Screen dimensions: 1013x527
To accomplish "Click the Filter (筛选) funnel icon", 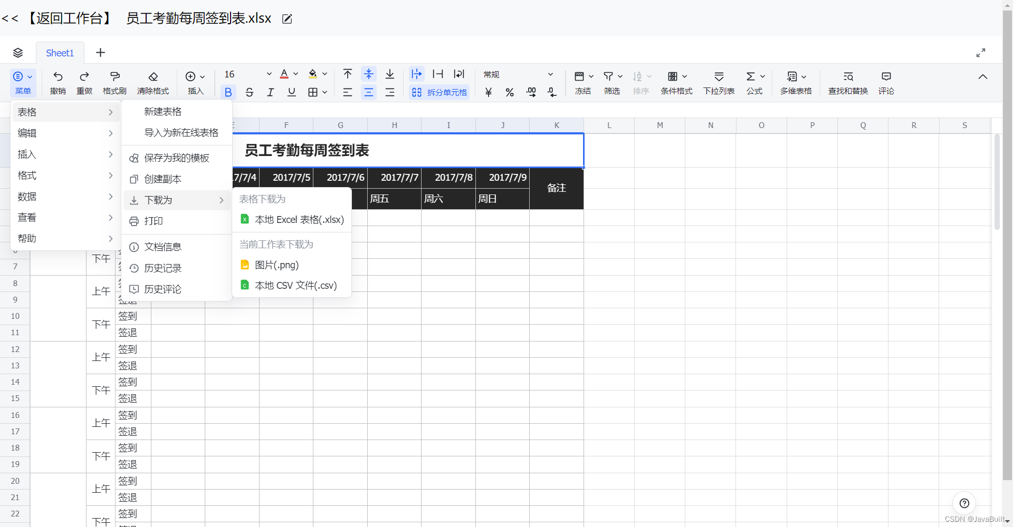I will (608, 76).
